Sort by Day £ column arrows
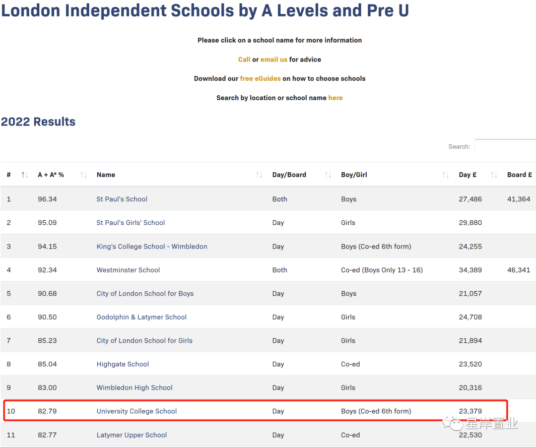 pos(494,175)
